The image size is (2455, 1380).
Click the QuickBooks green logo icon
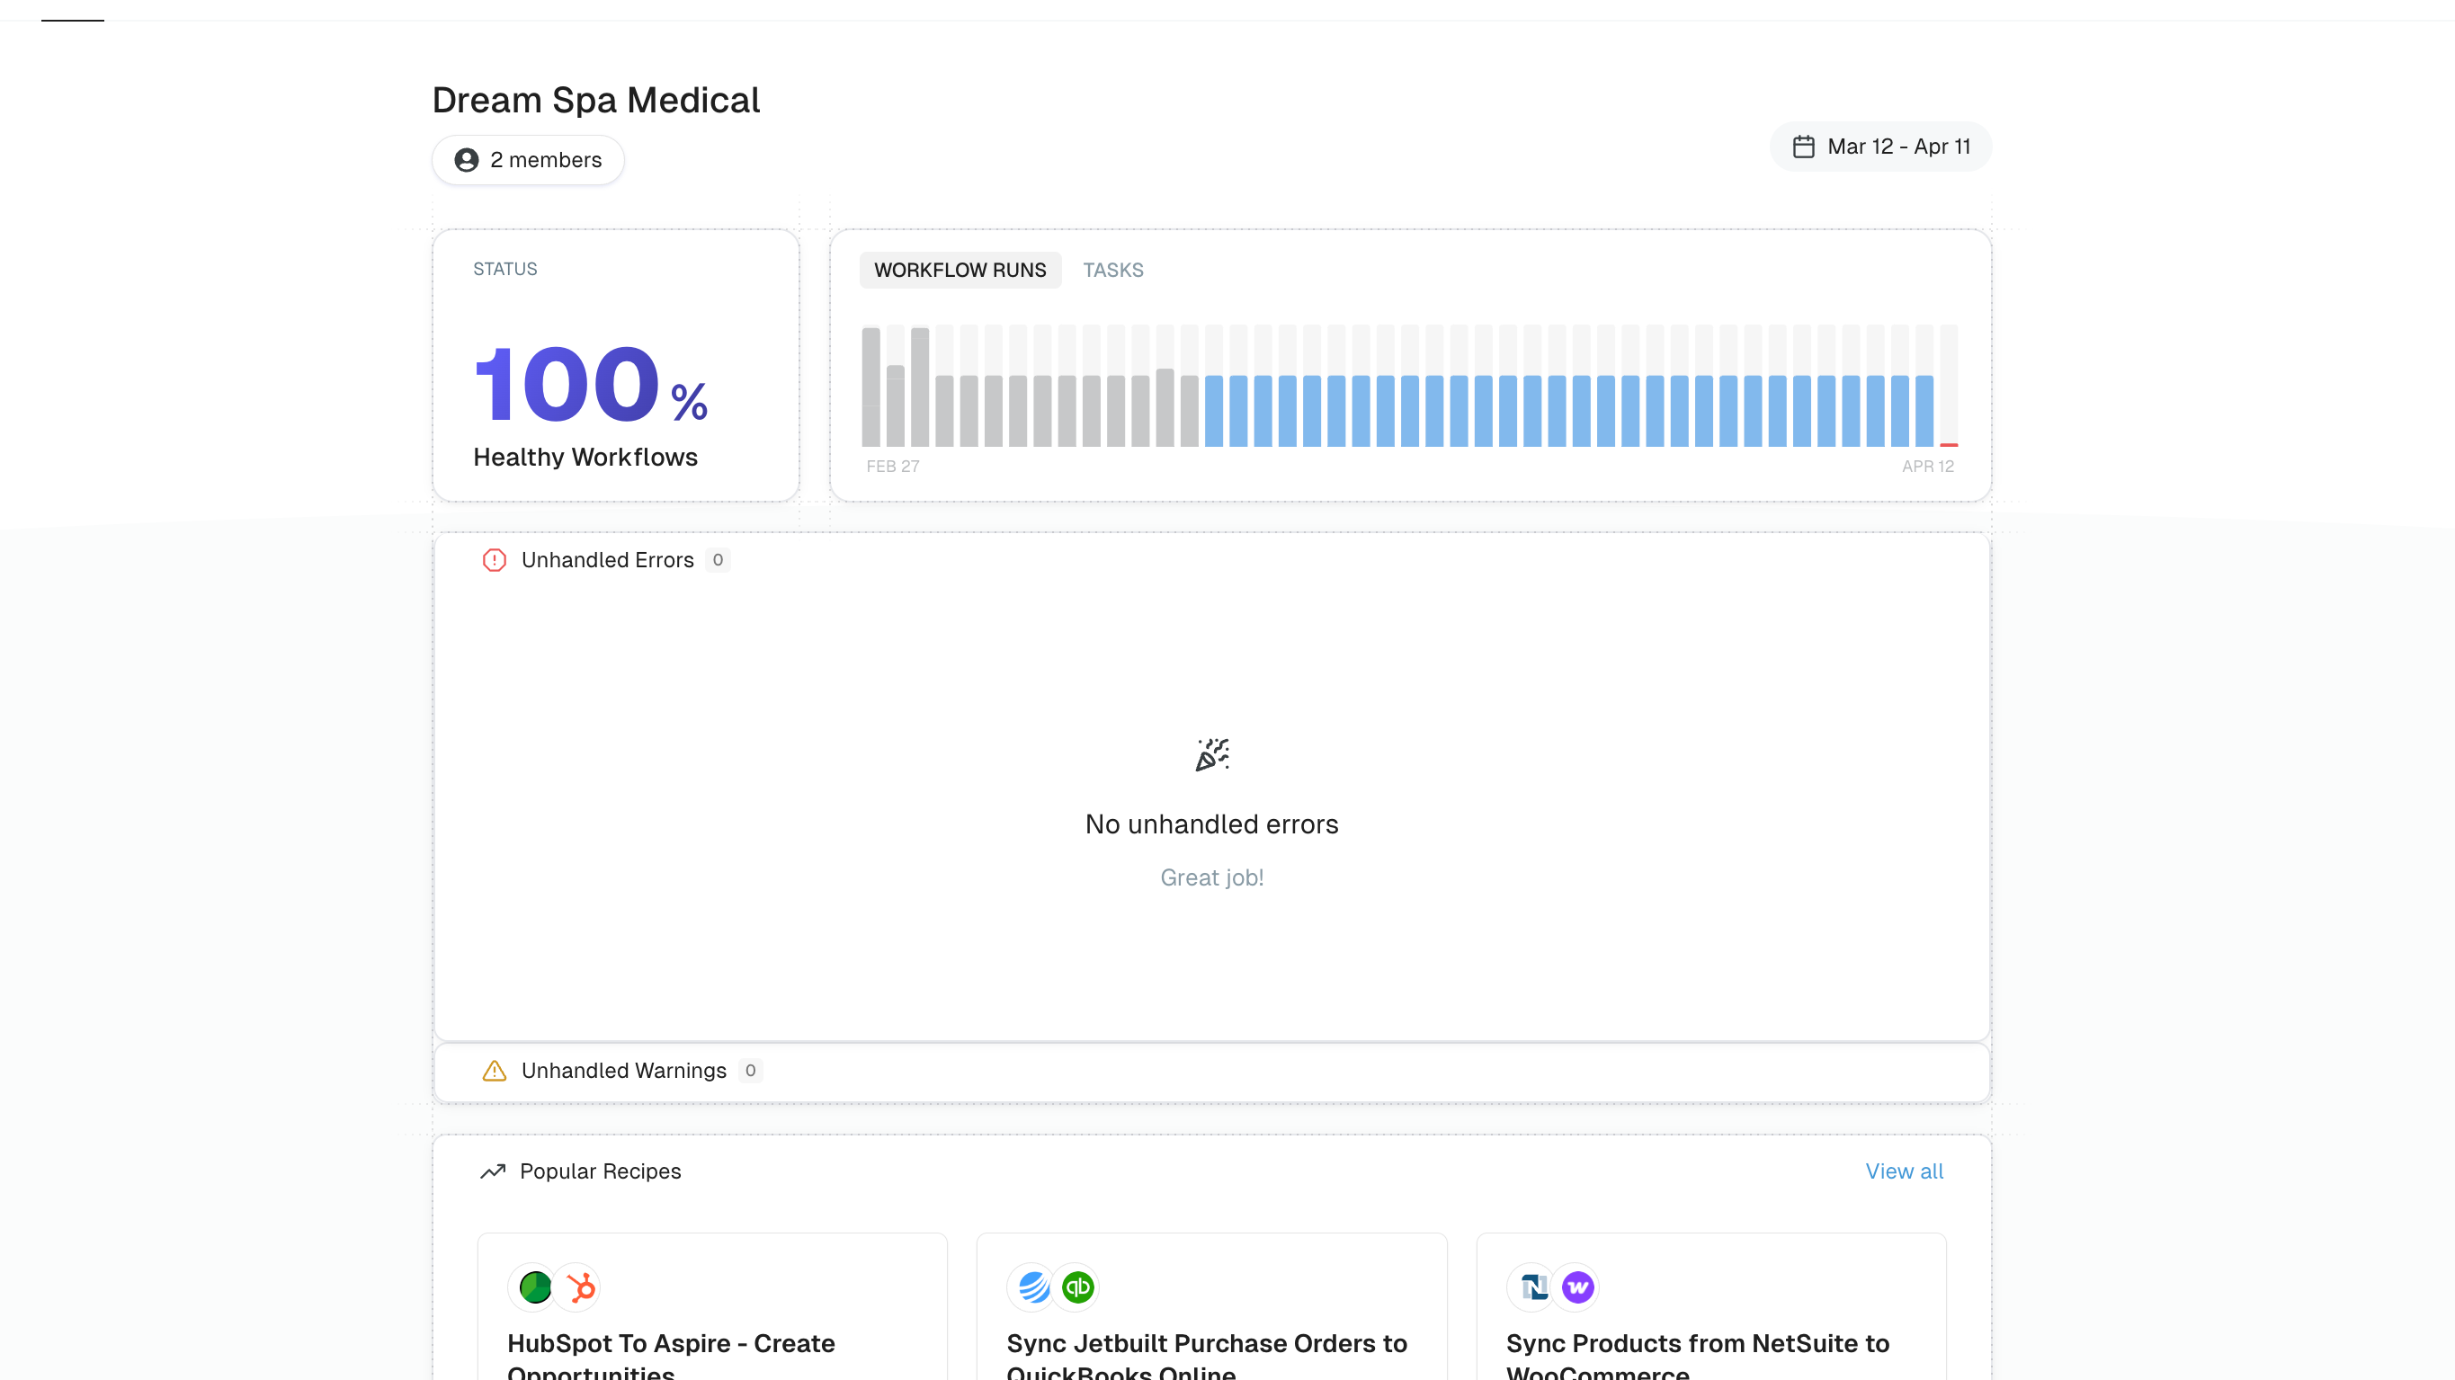(1078, 1287)
